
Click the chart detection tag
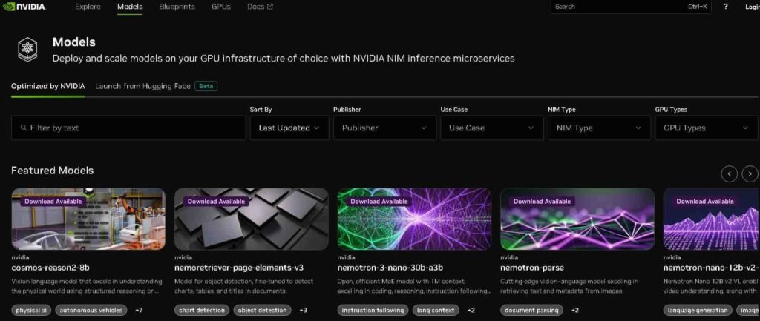tap(202, 310)
